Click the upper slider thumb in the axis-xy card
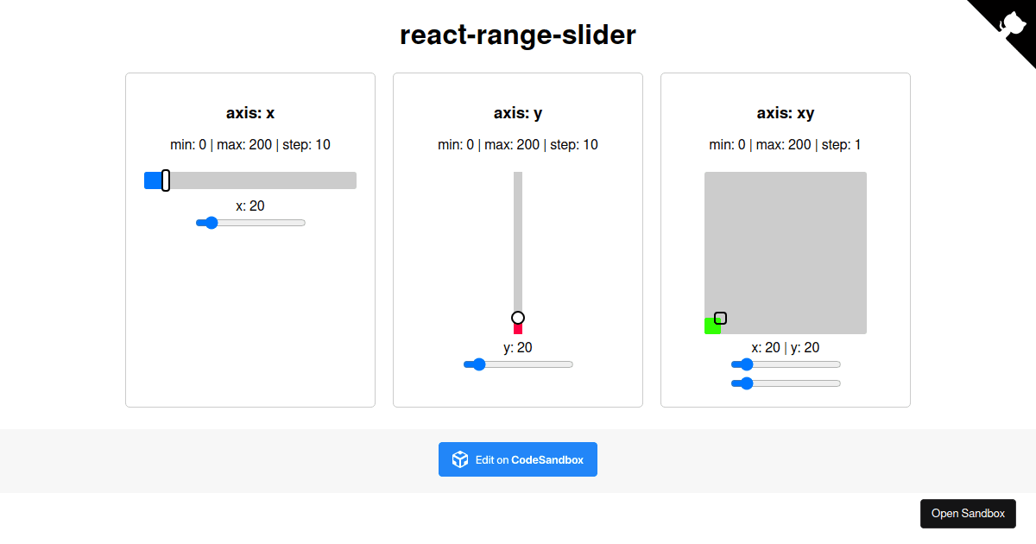 click(745, 364)
